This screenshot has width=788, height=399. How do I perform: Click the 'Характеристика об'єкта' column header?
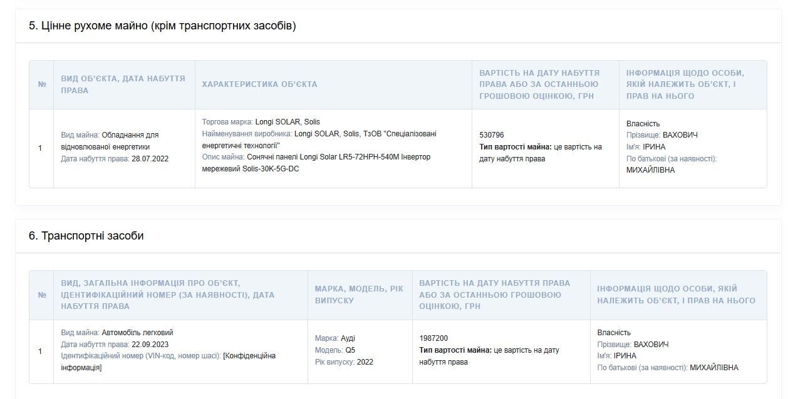point(259,84)
